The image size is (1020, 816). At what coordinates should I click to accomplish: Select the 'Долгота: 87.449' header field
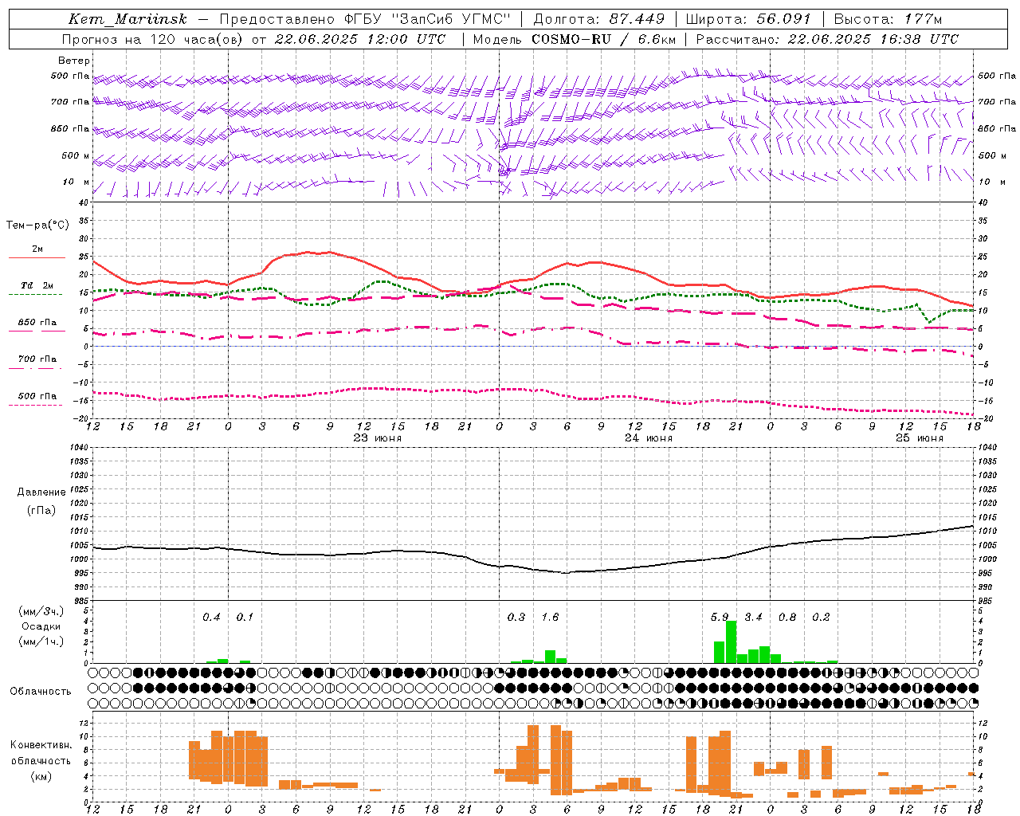coord(599,19)
